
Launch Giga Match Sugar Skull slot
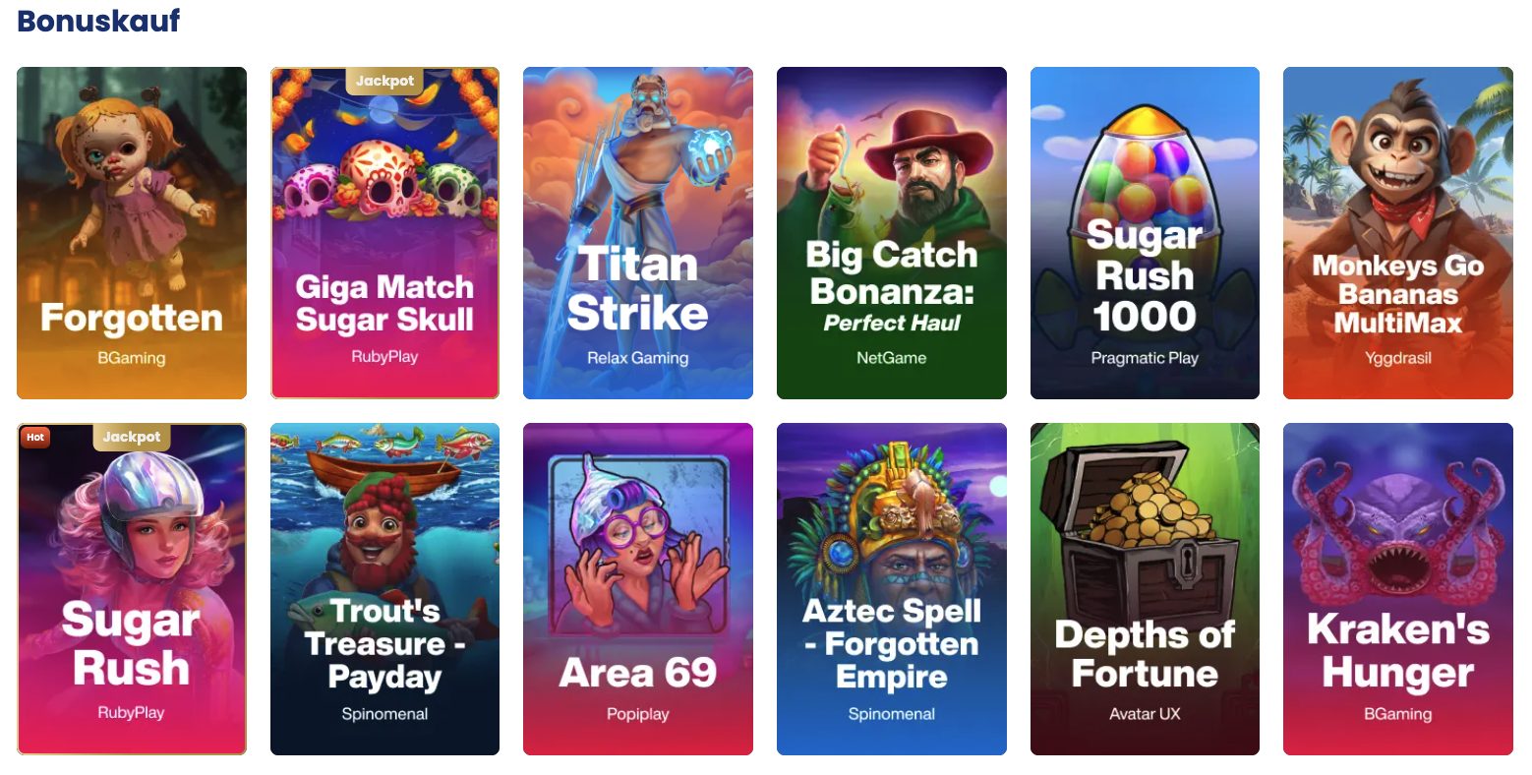(x=384, y=233)
